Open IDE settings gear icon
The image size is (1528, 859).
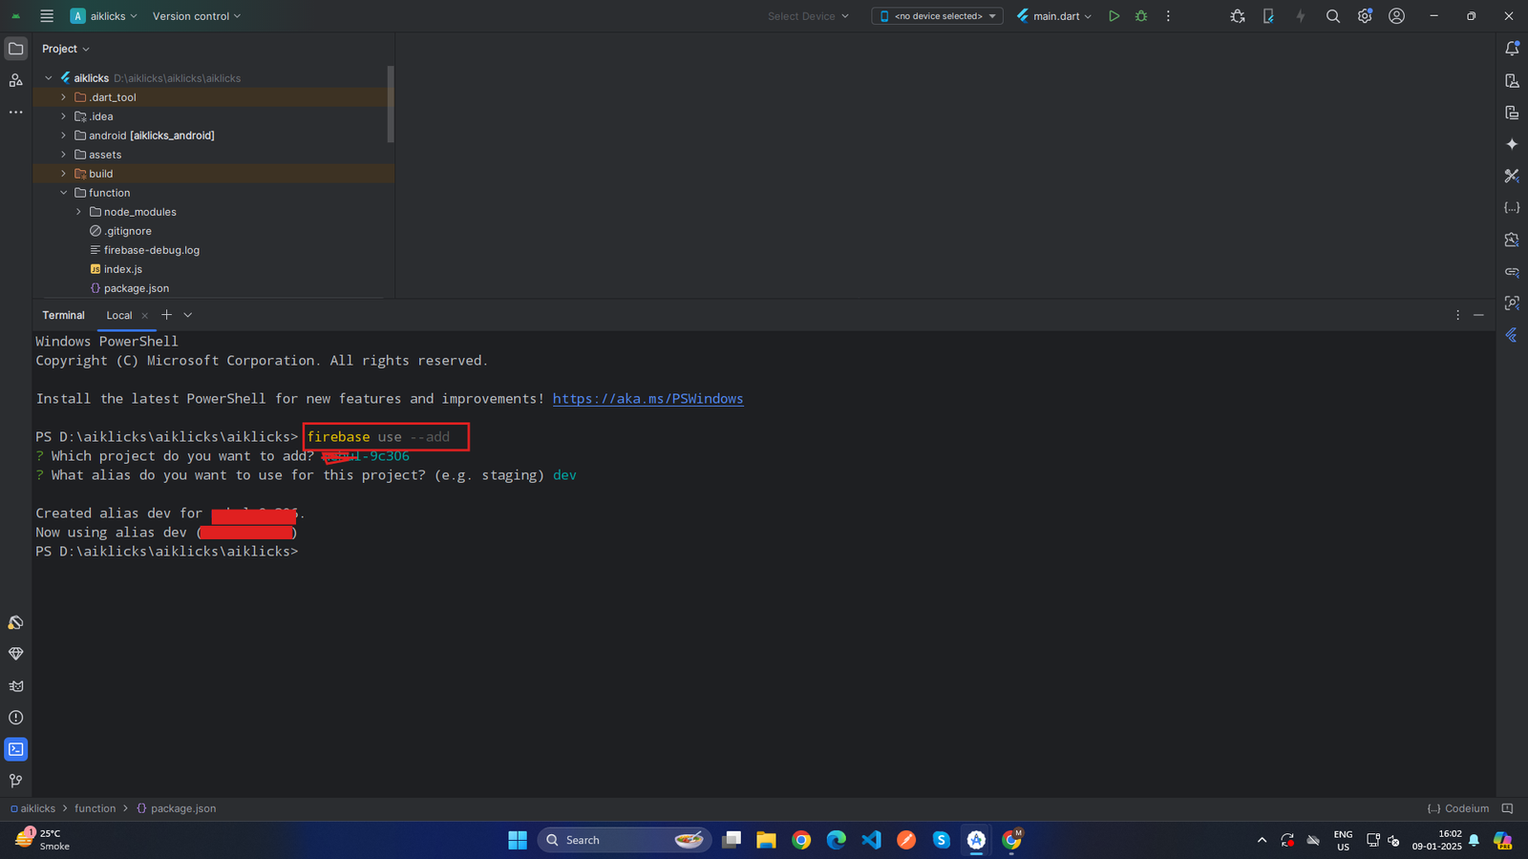[1365, 16]
